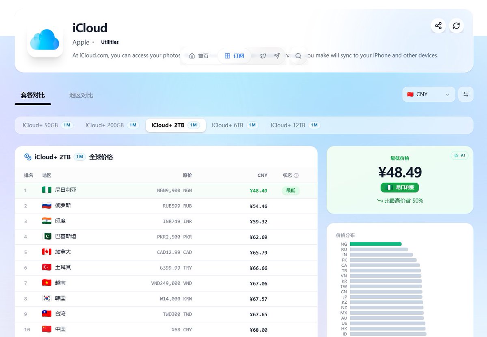Click the 排名 column header
Viewport: 487px width, 337px height.
[28, 175]
